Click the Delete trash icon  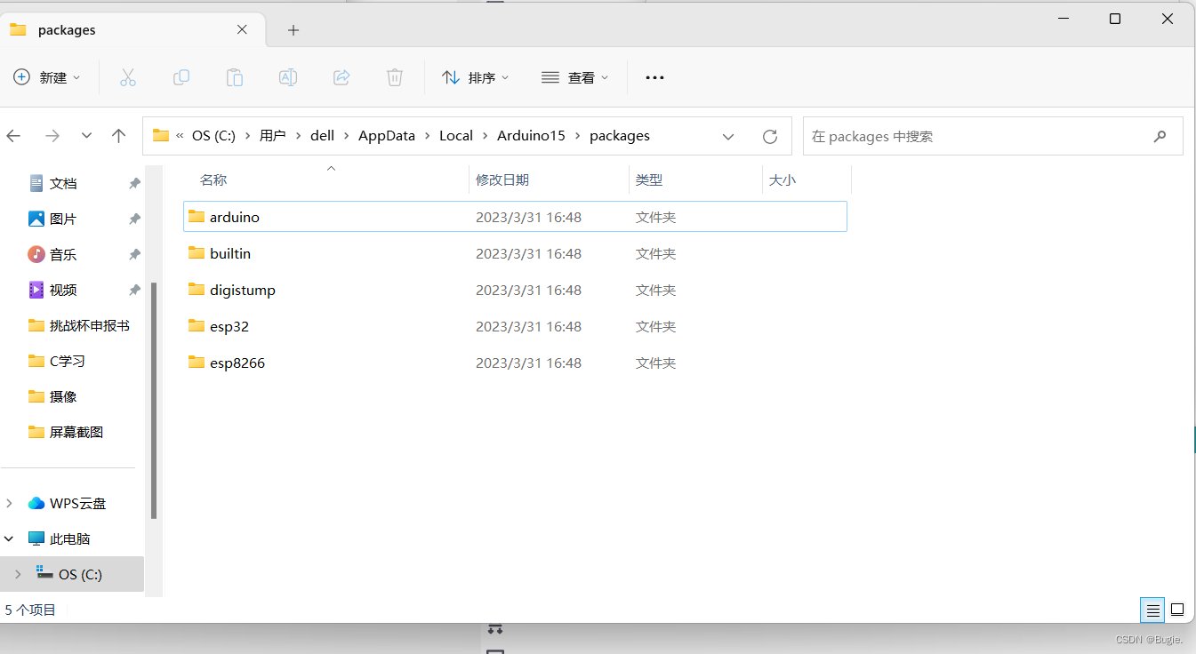pyautogui.click(x=395, y=77)
